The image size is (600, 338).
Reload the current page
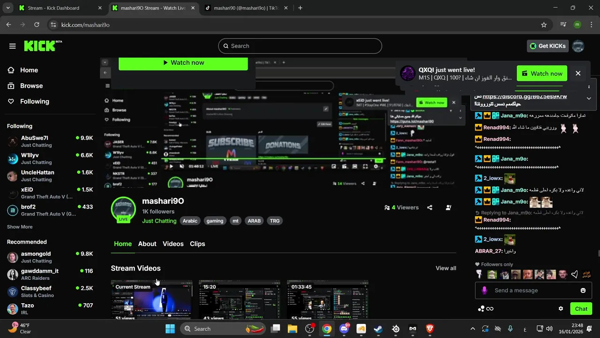pyautogui.click(x=37, y=25)
